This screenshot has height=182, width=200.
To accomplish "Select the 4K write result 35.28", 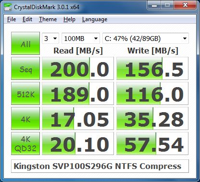I will coord(152,118).
